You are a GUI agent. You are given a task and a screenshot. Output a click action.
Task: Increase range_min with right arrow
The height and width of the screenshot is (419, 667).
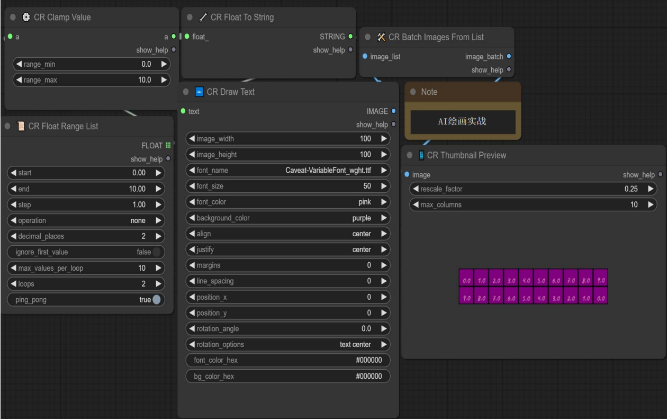click(164, 65)
